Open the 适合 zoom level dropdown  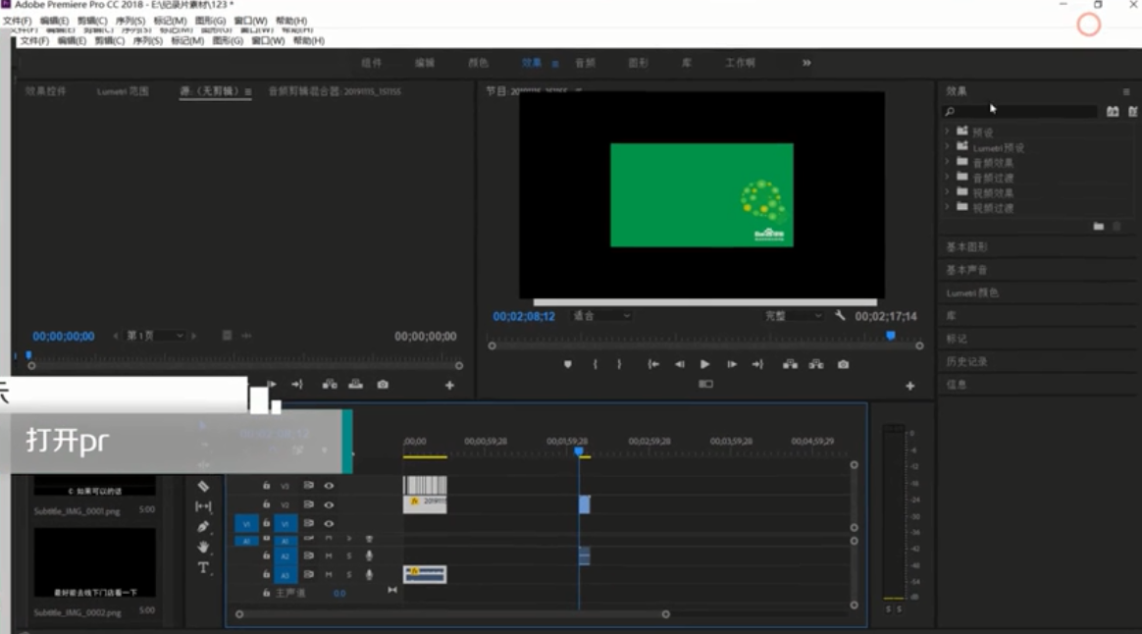600,316
